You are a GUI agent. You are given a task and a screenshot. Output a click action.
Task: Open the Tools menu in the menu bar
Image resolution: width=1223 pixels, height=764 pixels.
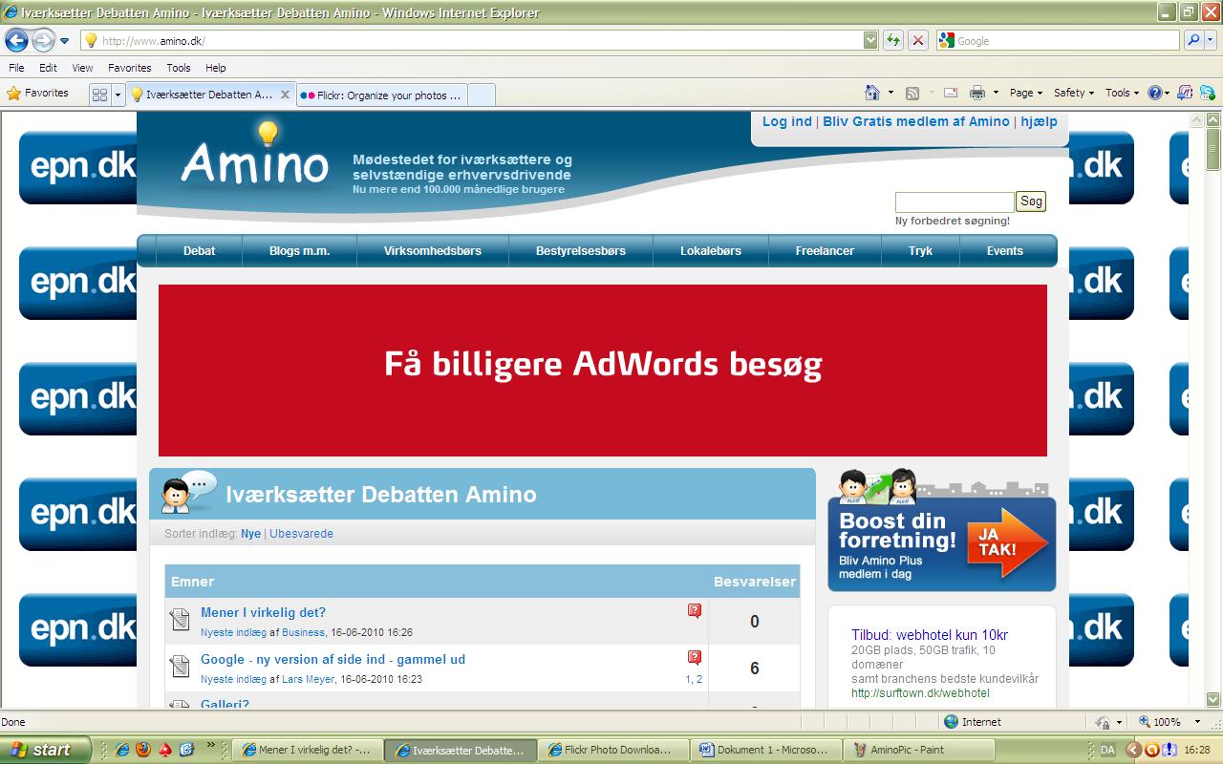(179, 68)
